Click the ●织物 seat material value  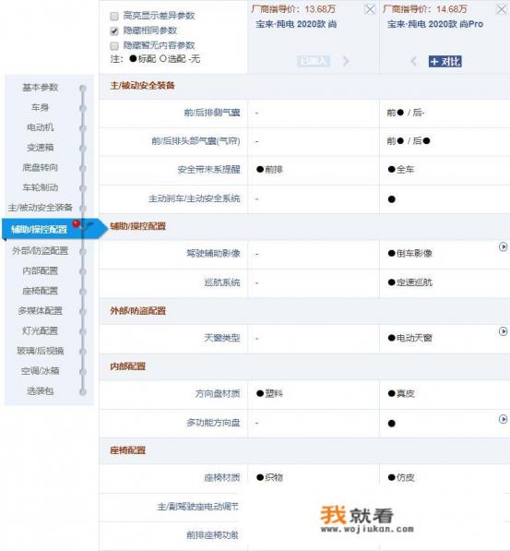(x=269, y=478)
